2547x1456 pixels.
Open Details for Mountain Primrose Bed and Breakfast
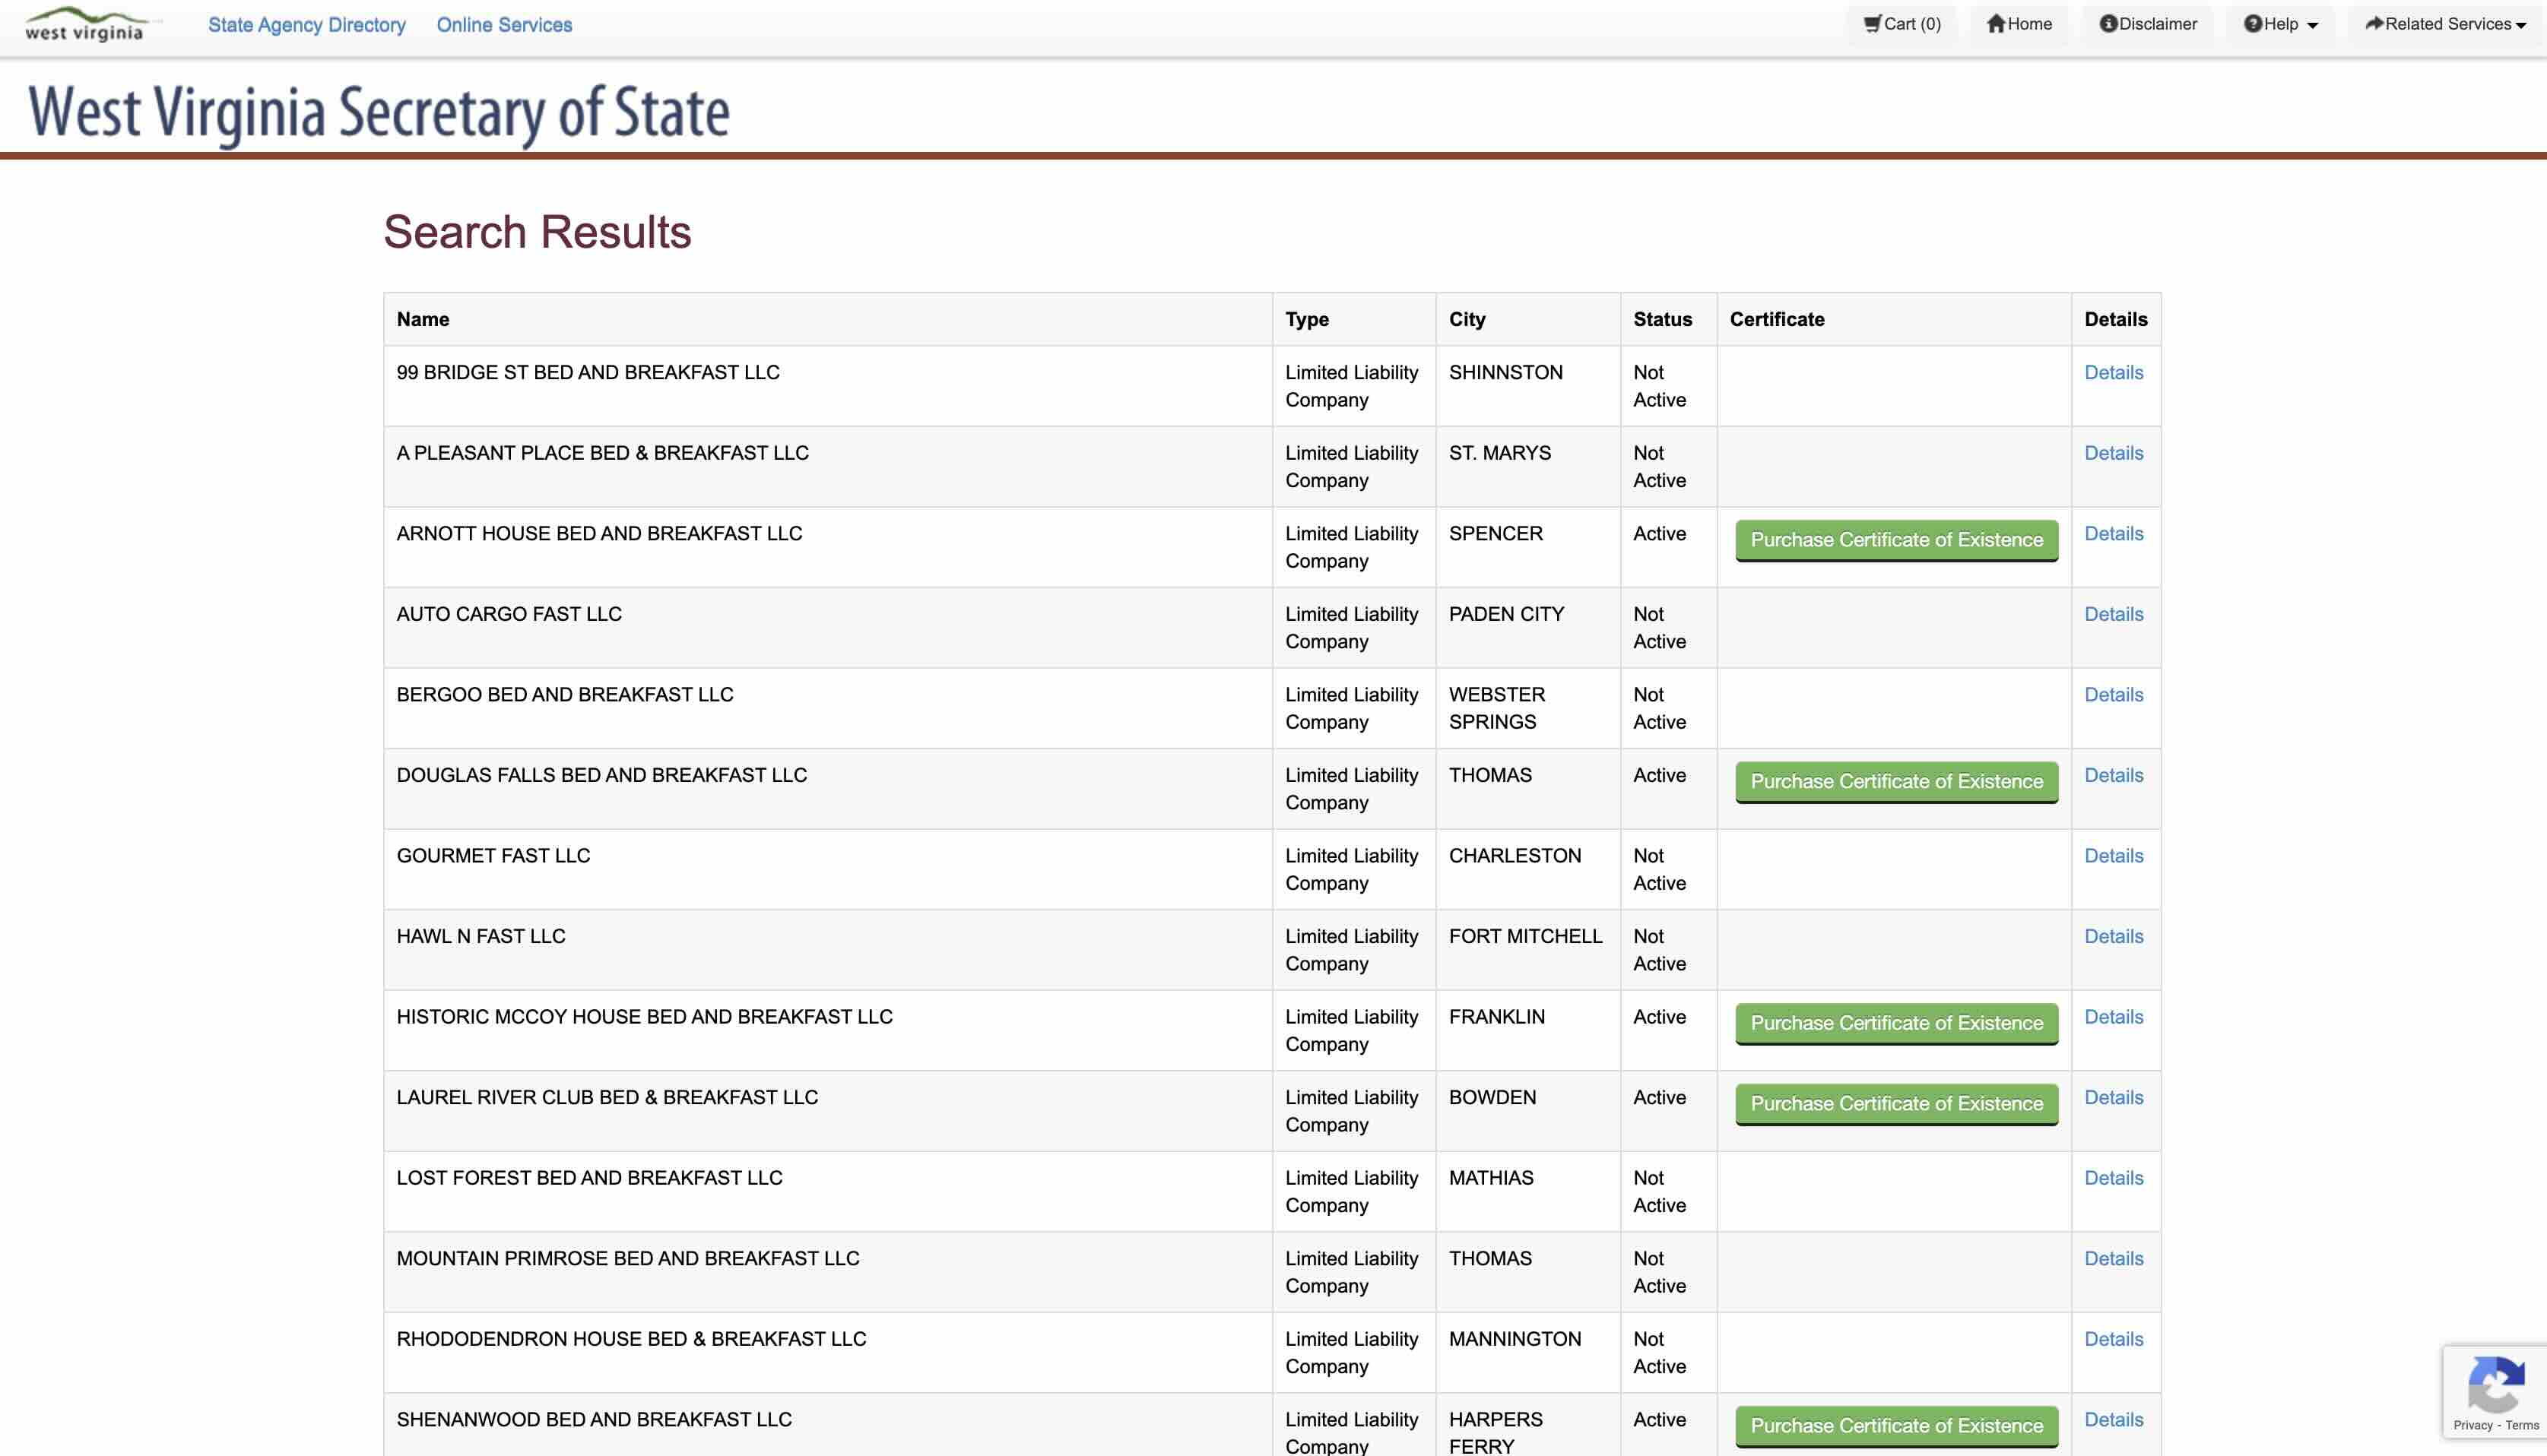(x=2113, y=1259)
